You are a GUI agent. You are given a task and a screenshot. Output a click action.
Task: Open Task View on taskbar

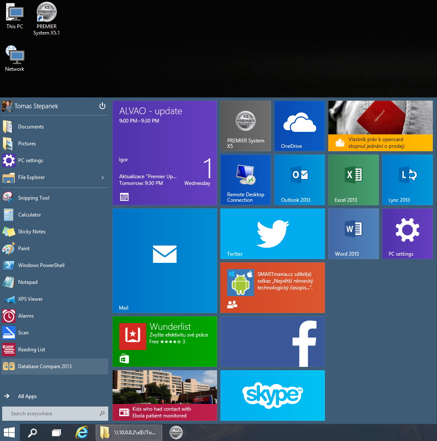[56, 433]
